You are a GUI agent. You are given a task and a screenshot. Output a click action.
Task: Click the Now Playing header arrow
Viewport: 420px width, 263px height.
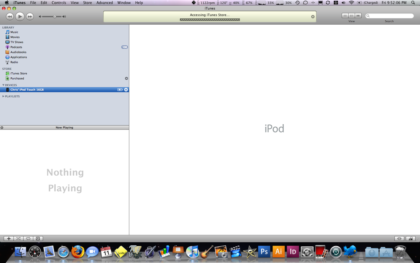2,127
